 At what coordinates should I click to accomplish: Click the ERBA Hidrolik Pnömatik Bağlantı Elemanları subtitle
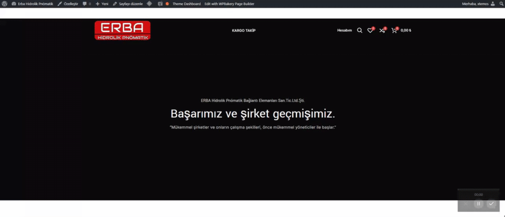253,100
